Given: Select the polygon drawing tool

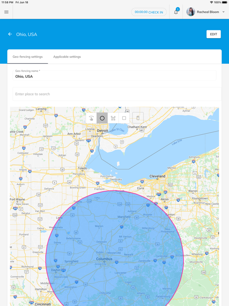Looking at the screenshot, I should [x=113, y=118].
